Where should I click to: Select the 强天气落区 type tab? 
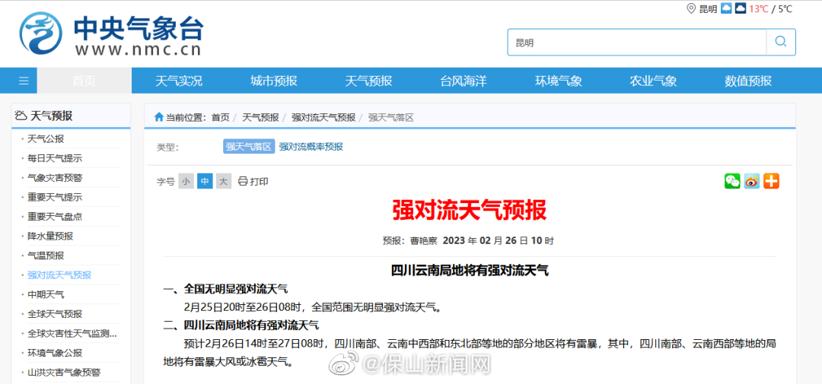coord(249,147)
